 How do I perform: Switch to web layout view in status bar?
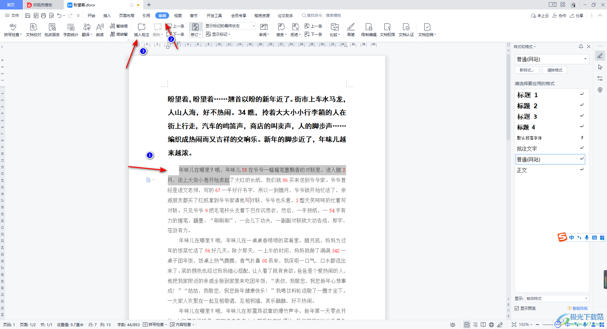491,325
